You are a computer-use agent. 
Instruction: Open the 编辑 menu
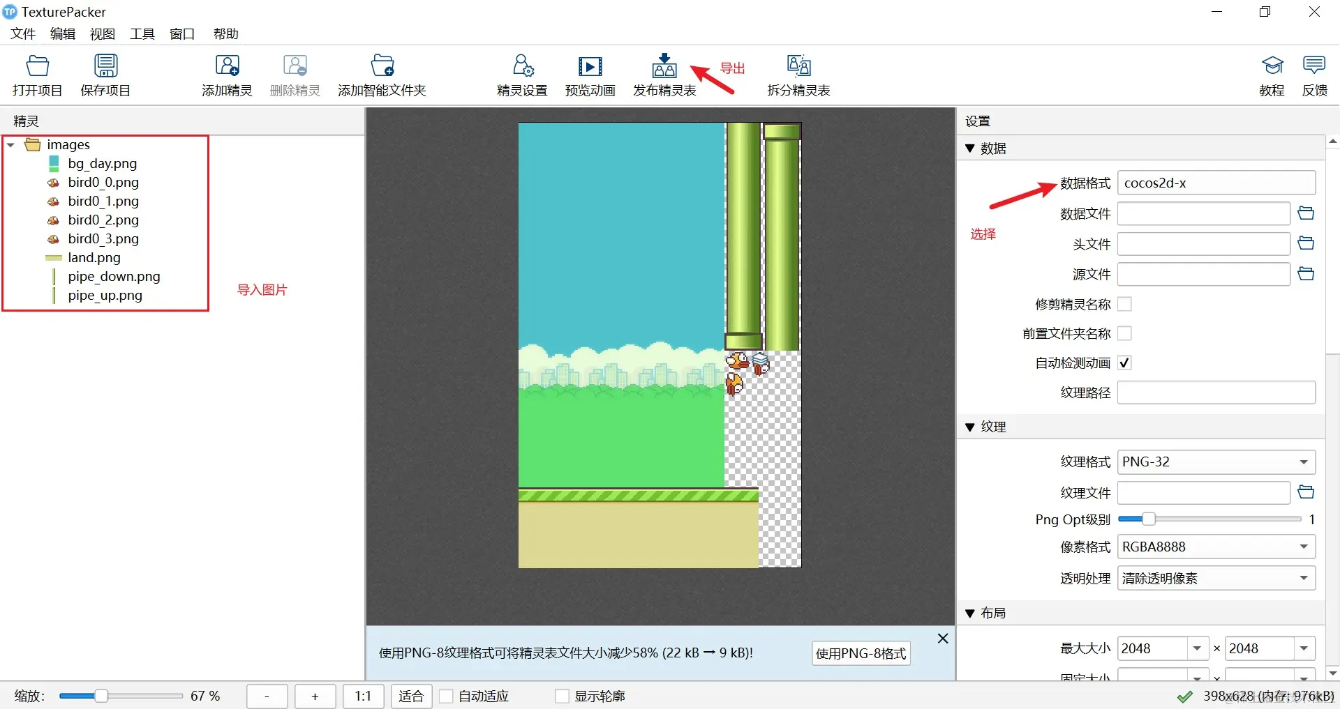pyautogui.click(x=63, y=33)
